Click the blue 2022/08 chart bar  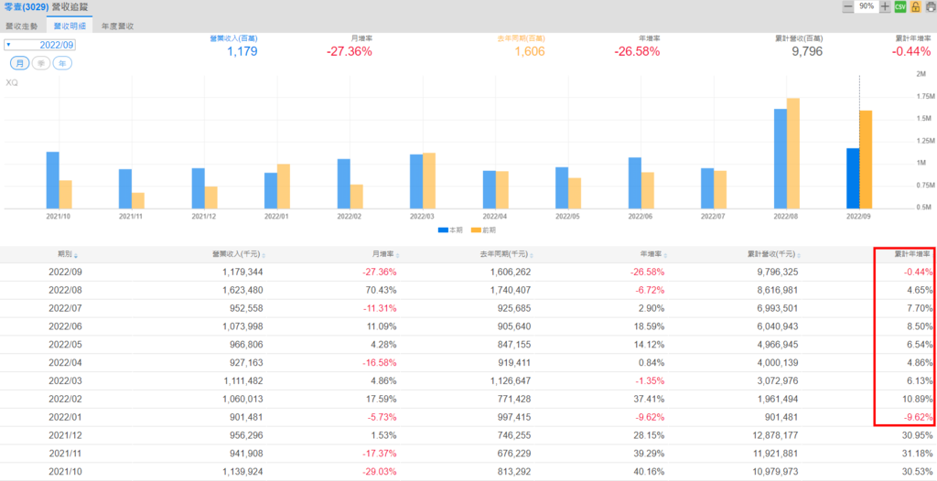781,159
